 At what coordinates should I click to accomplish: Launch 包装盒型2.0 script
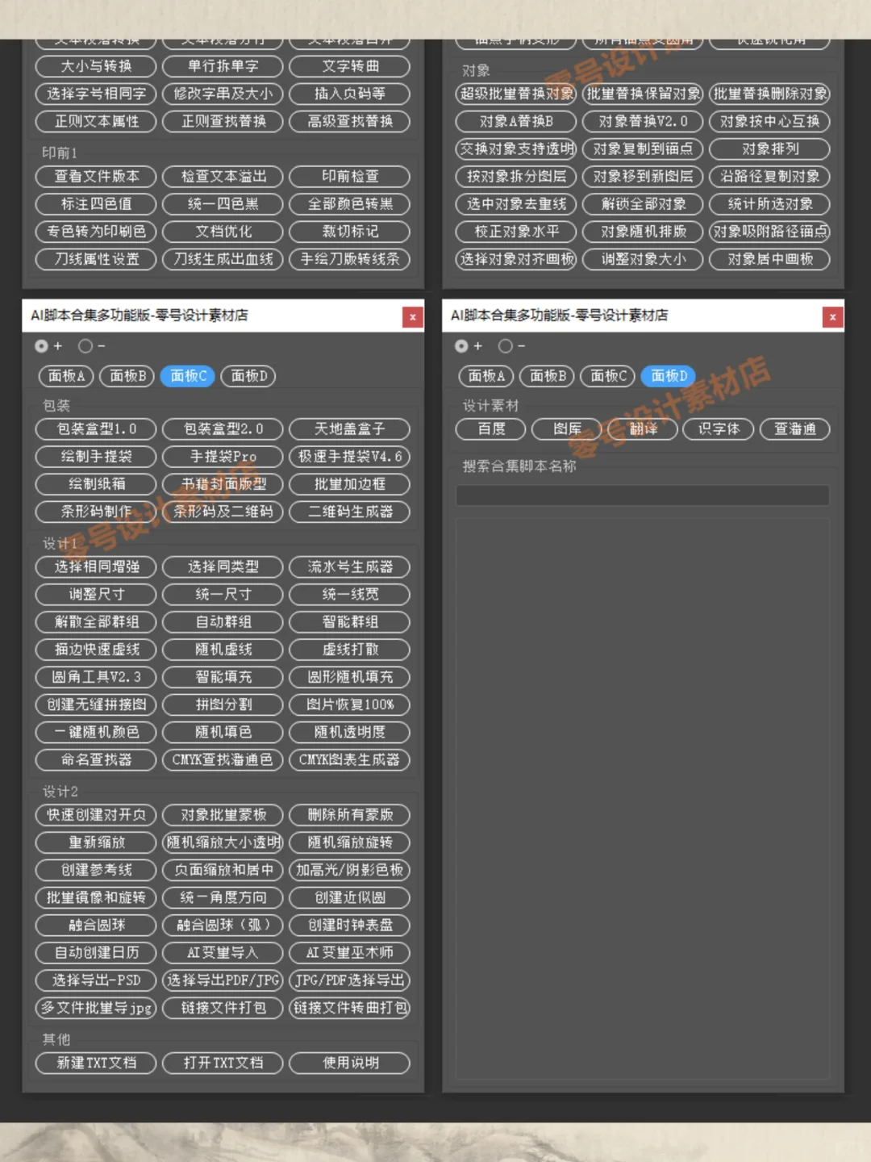pos(223,429)
